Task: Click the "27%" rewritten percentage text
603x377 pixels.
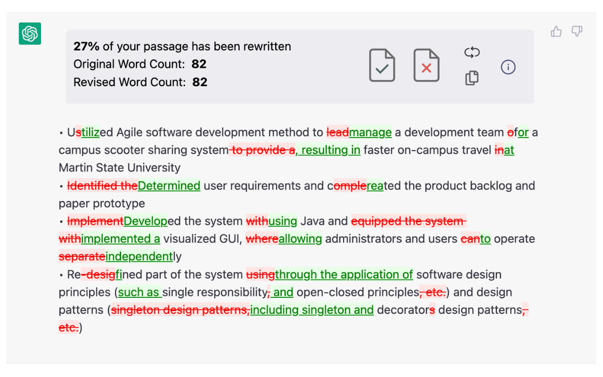Action: tap(87, 46)
